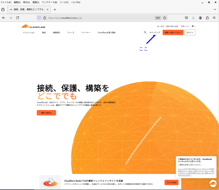This screenshot has width=219, height=190.
Task: Click the 接続、保護、構築を headline text
Action: 73,88
